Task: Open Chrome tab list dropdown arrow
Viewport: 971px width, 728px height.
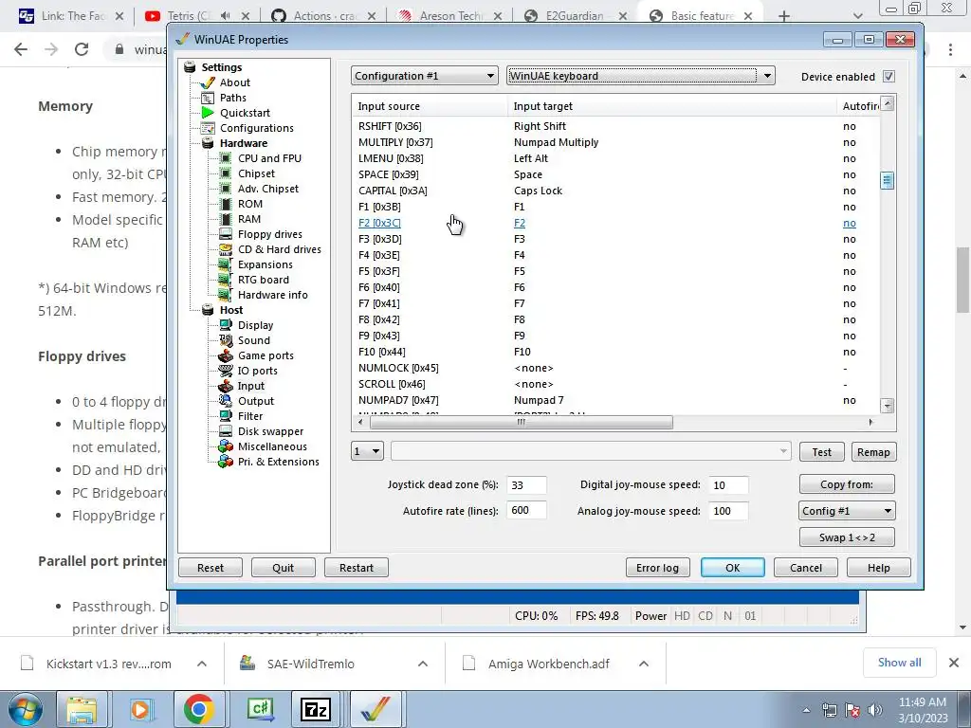Action: (x=857, y=16)
